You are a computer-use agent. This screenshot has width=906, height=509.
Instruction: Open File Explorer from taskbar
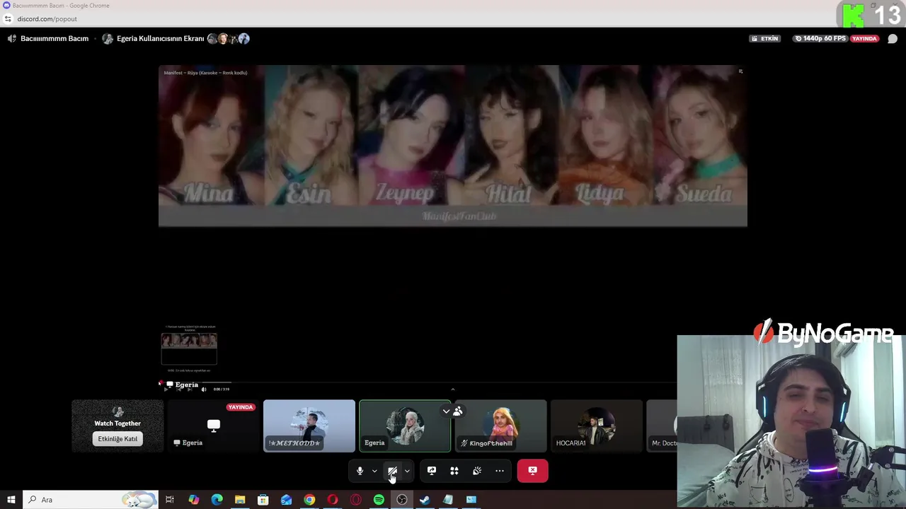(x=240, y=500)
